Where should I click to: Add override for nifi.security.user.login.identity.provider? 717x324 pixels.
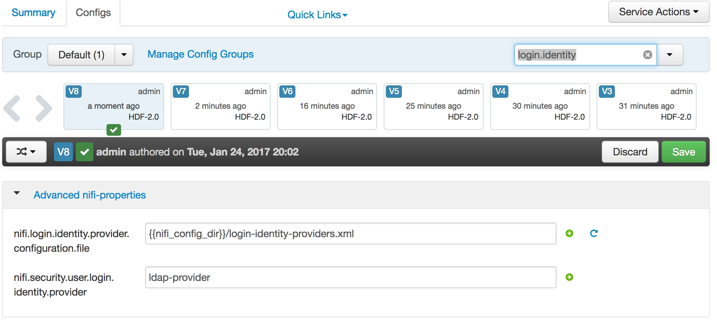[x=569, y=277]
